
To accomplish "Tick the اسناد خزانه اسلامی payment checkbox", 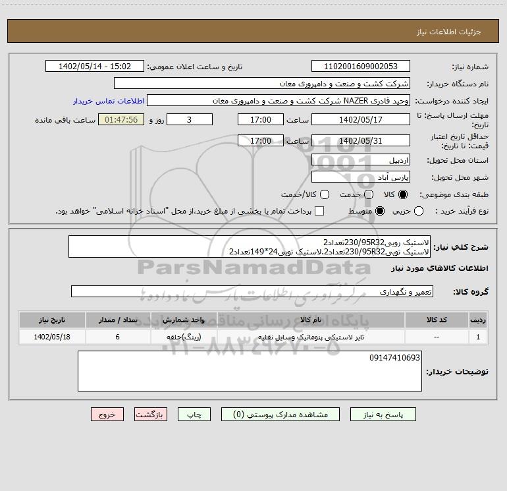I will [x=319, y=211].
